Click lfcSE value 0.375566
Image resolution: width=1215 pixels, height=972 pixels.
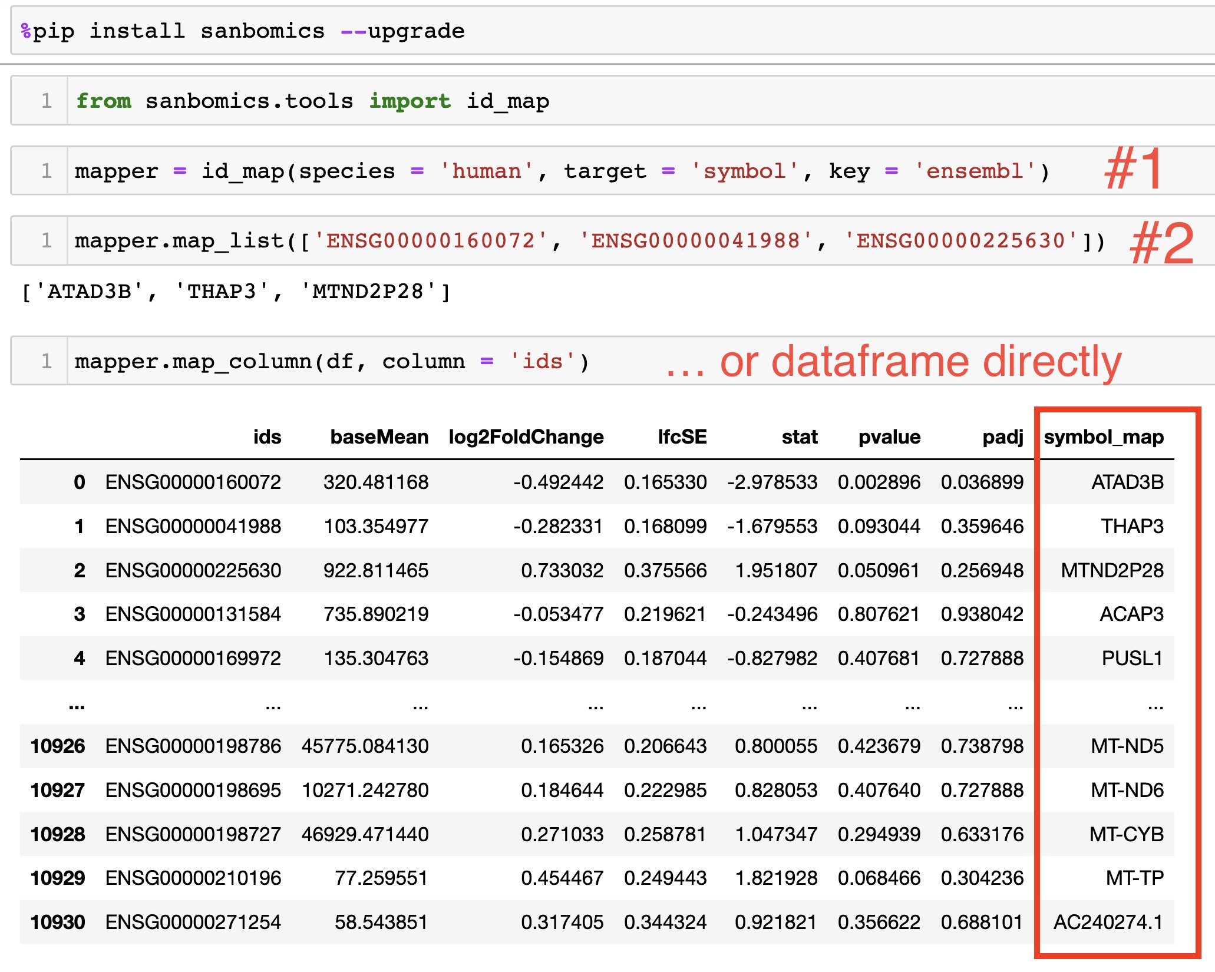pos(665,570)
